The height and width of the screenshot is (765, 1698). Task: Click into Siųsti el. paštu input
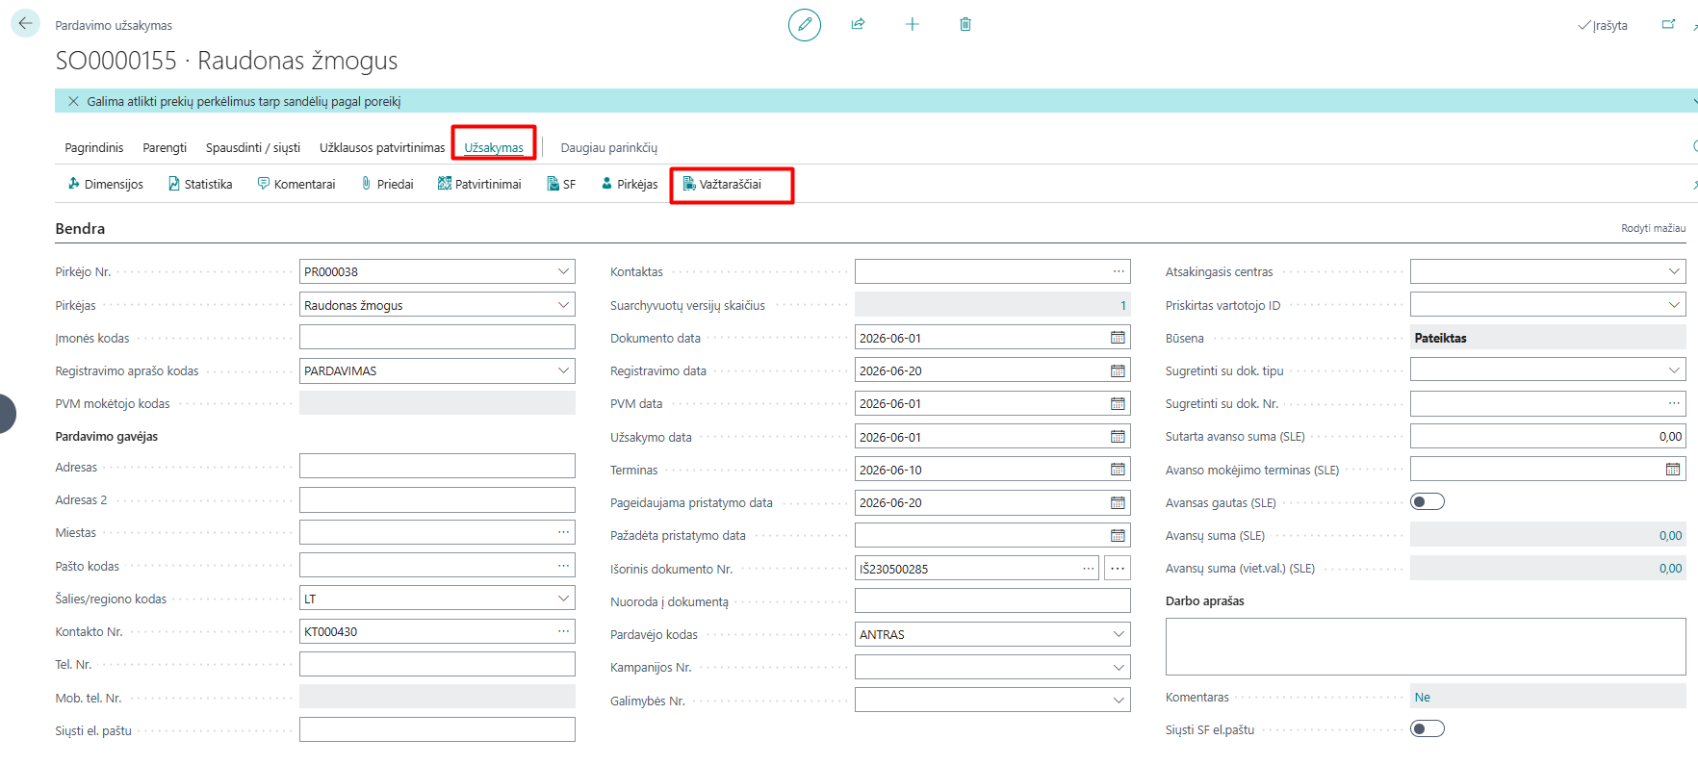click(437, 730)
